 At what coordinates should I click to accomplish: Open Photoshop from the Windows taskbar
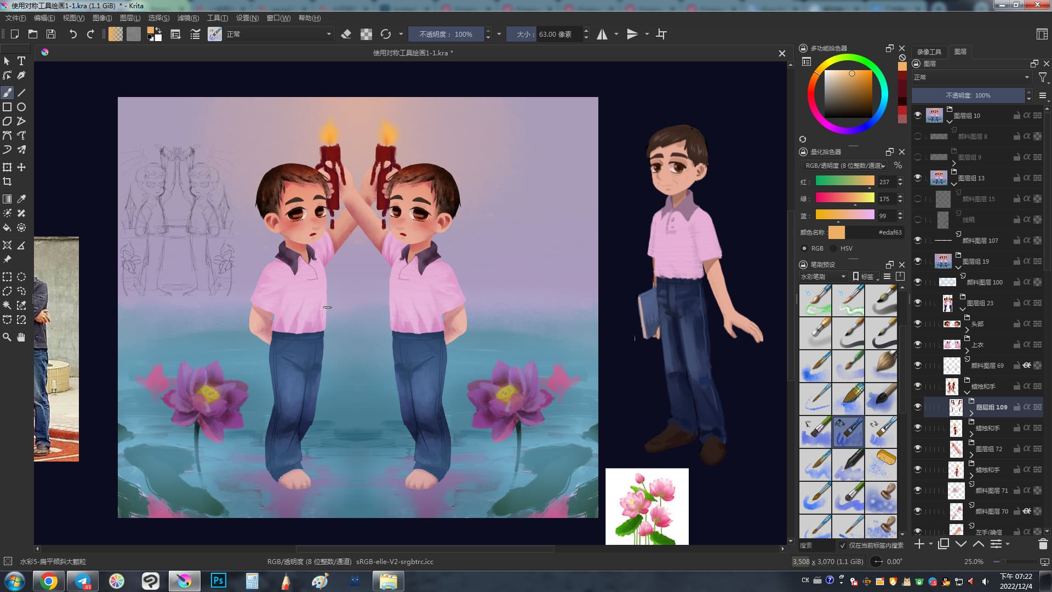pyautogui.click(x=218, y=580)
